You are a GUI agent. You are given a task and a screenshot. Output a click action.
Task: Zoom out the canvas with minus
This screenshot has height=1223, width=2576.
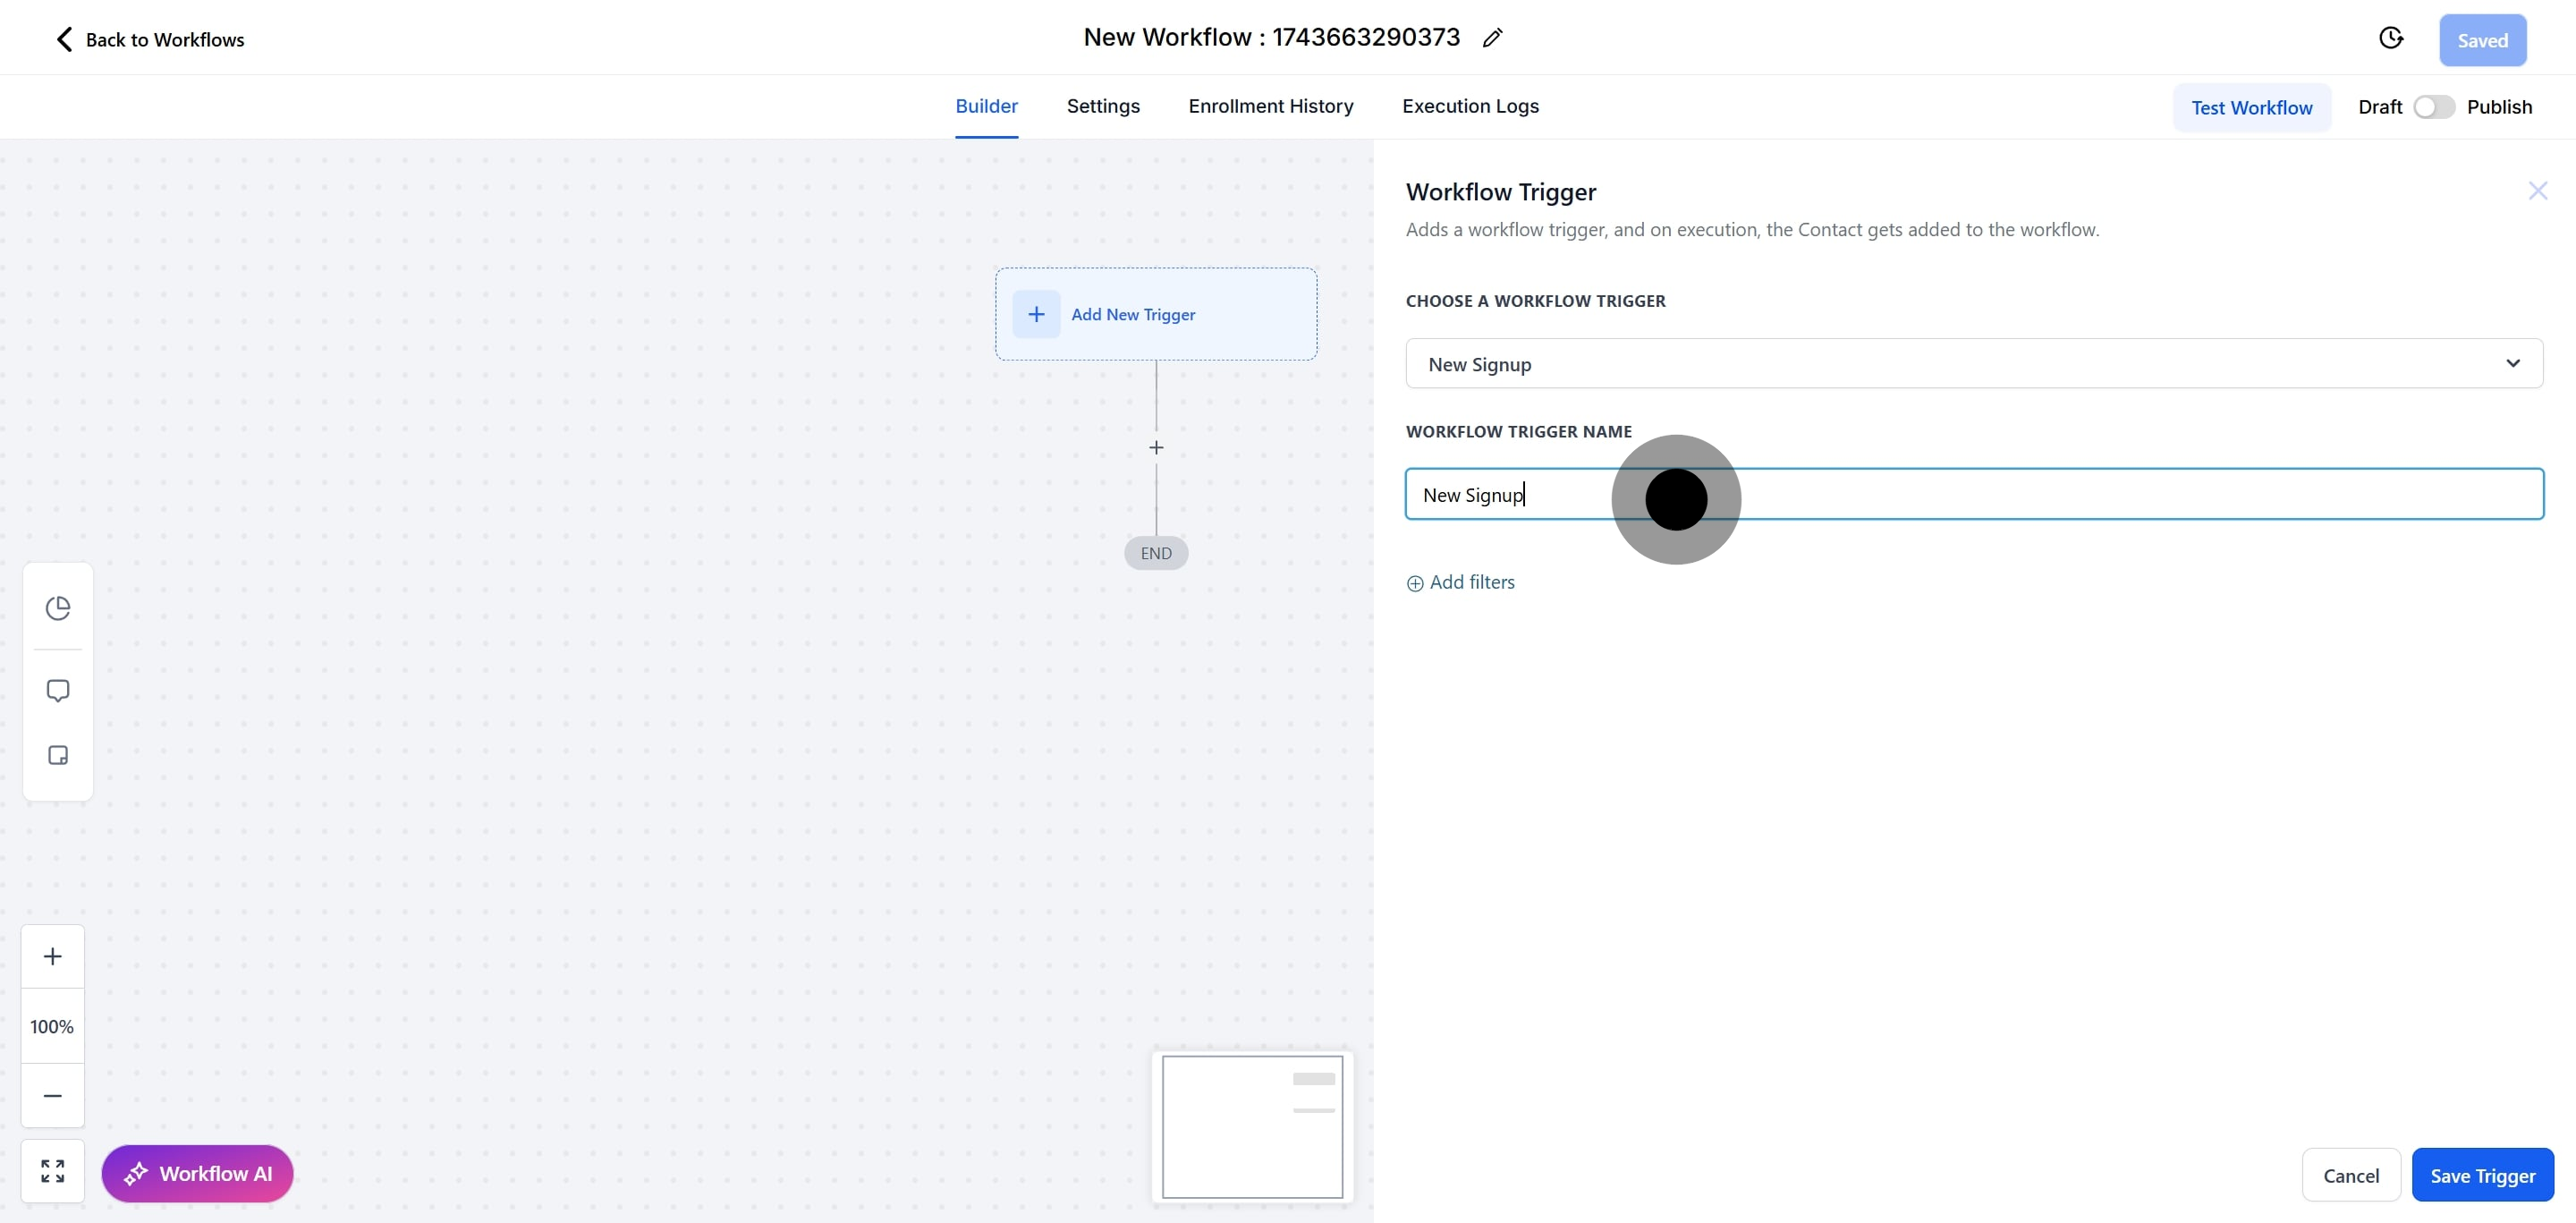coord(53,1096)
